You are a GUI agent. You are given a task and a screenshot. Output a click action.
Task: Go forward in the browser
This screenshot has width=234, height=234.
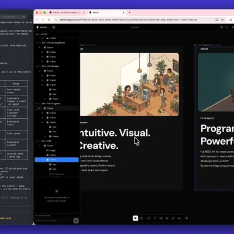coord(43,20)
